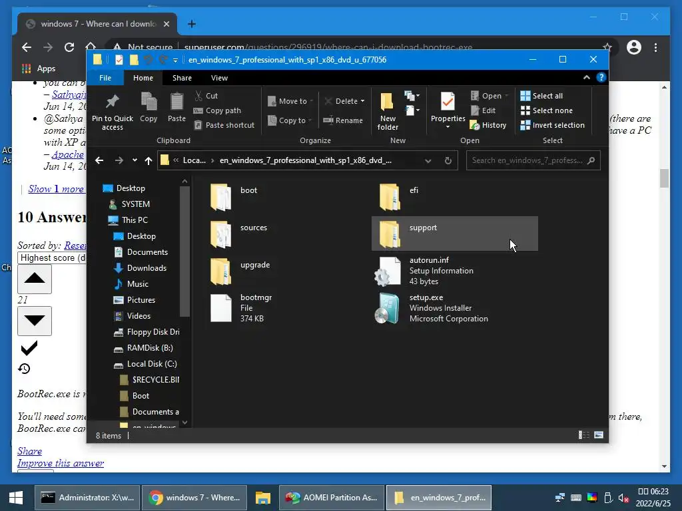Image resolution: width=682 pixels, height=511 pixels.
Task: Open Quick Access toolbar customize dropdown
Action: click(x=175, y=60)
